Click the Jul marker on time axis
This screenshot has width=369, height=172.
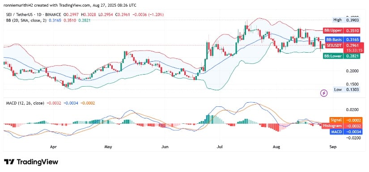[x=220, y=147]
